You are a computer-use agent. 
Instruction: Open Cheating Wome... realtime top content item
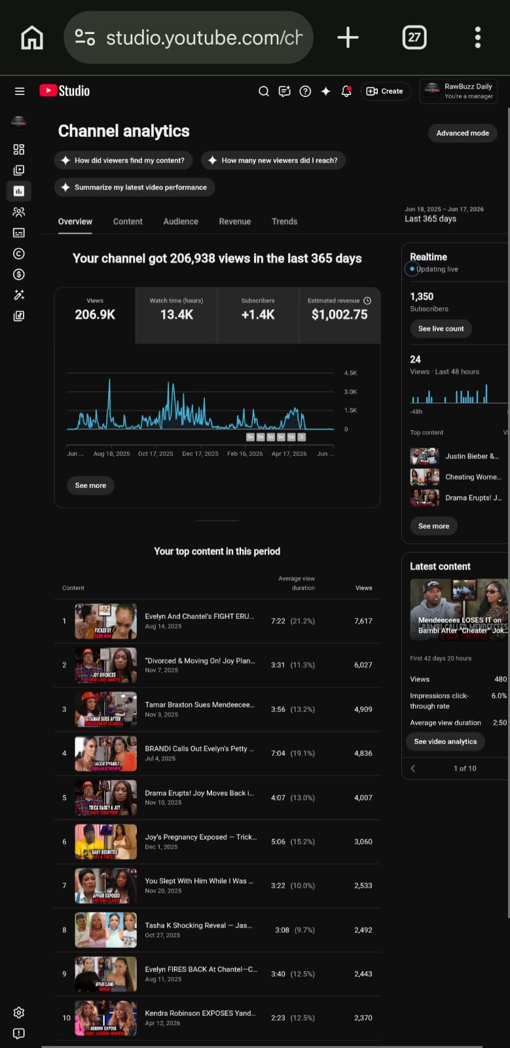click(458, 477)
